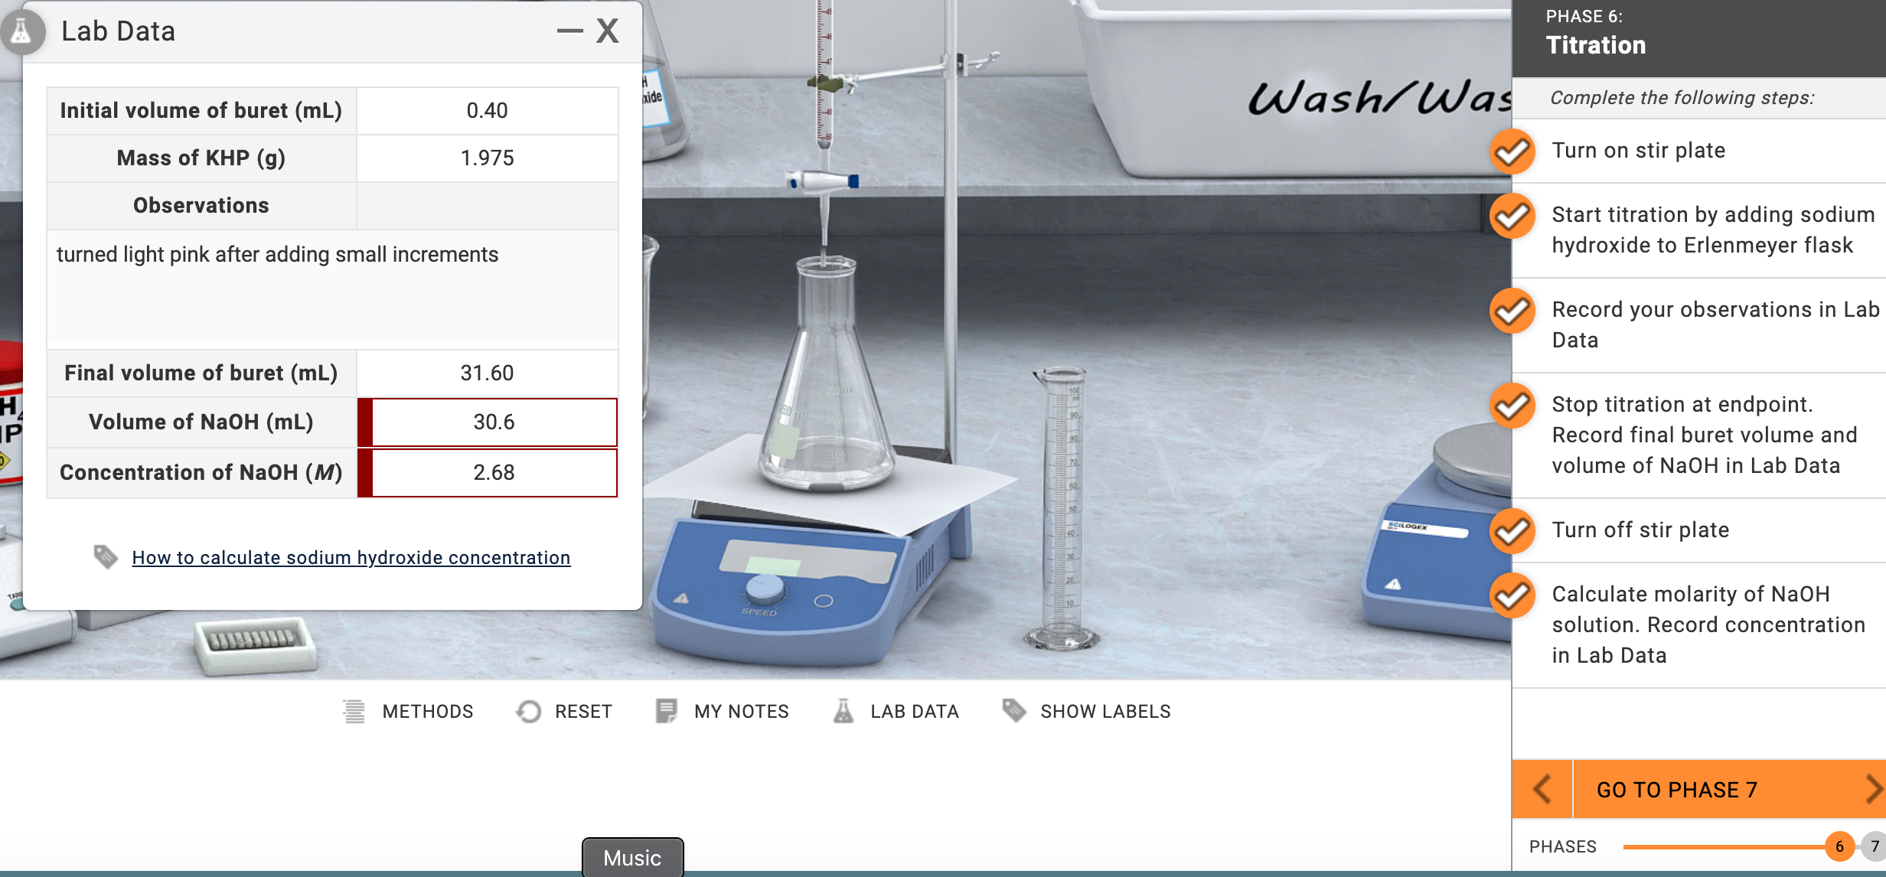The width and height of the screenshot is (1886, 877).
Task: Toggle the 'Turn off stir plate' checkmark
Action: point(1512,531)
